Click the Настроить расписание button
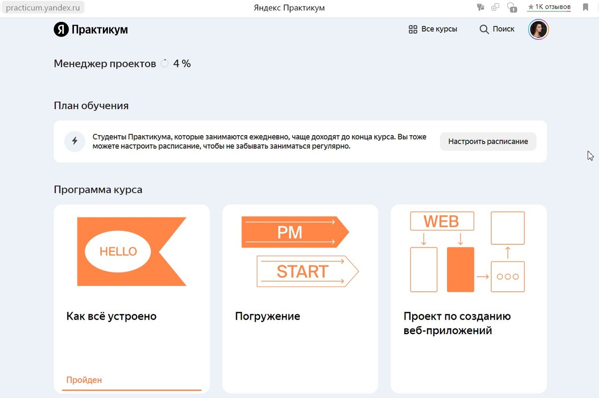Viewport: 599px width, 398px height. 488,142
